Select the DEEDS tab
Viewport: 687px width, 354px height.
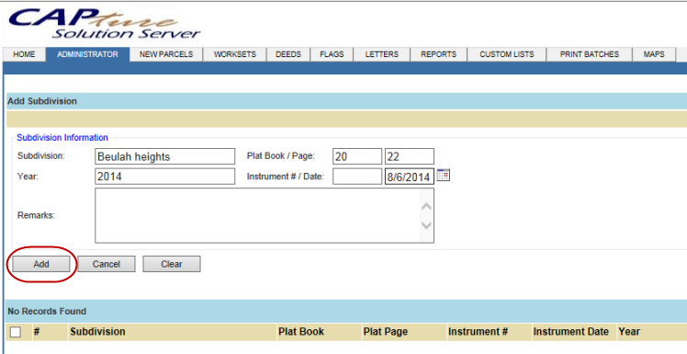point(288,54)
